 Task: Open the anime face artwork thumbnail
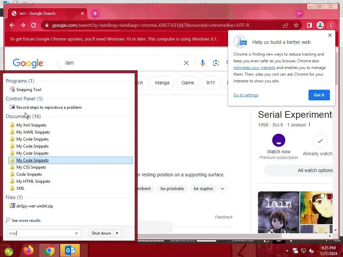click(316, 208)
